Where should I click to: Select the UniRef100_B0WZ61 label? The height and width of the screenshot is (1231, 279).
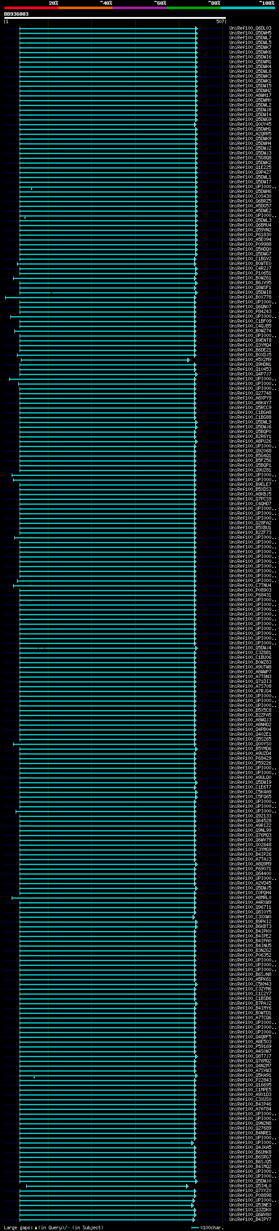(x=250, y=278)
